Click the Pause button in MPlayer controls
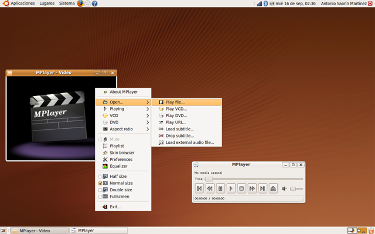 pos(220,188)
